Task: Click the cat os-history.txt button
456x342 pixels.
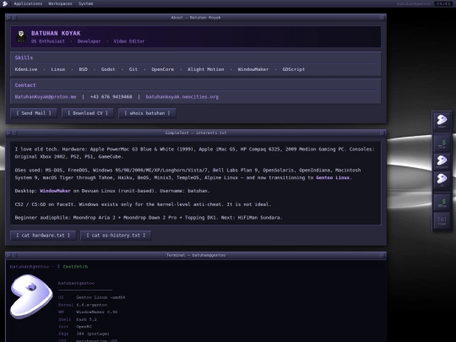Action: tap(116, 236)
